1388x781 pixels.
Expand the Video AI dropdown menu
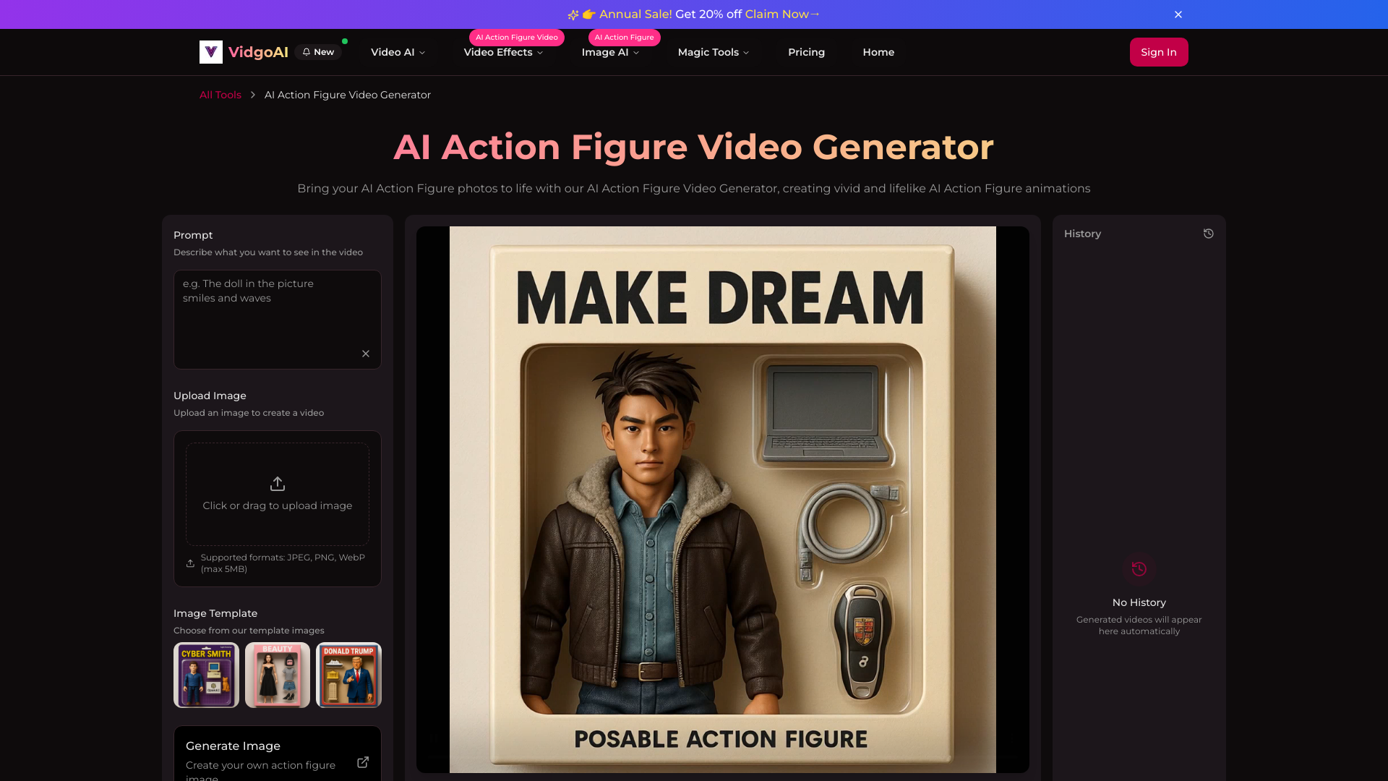pyautogui.click(x=398, y=52)
